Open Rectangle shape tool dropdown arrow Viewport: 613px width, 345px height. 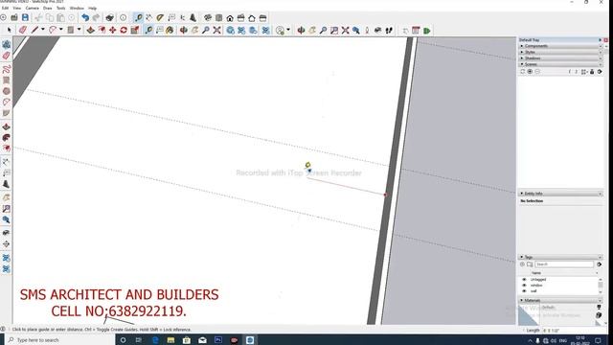click(79, 30)
